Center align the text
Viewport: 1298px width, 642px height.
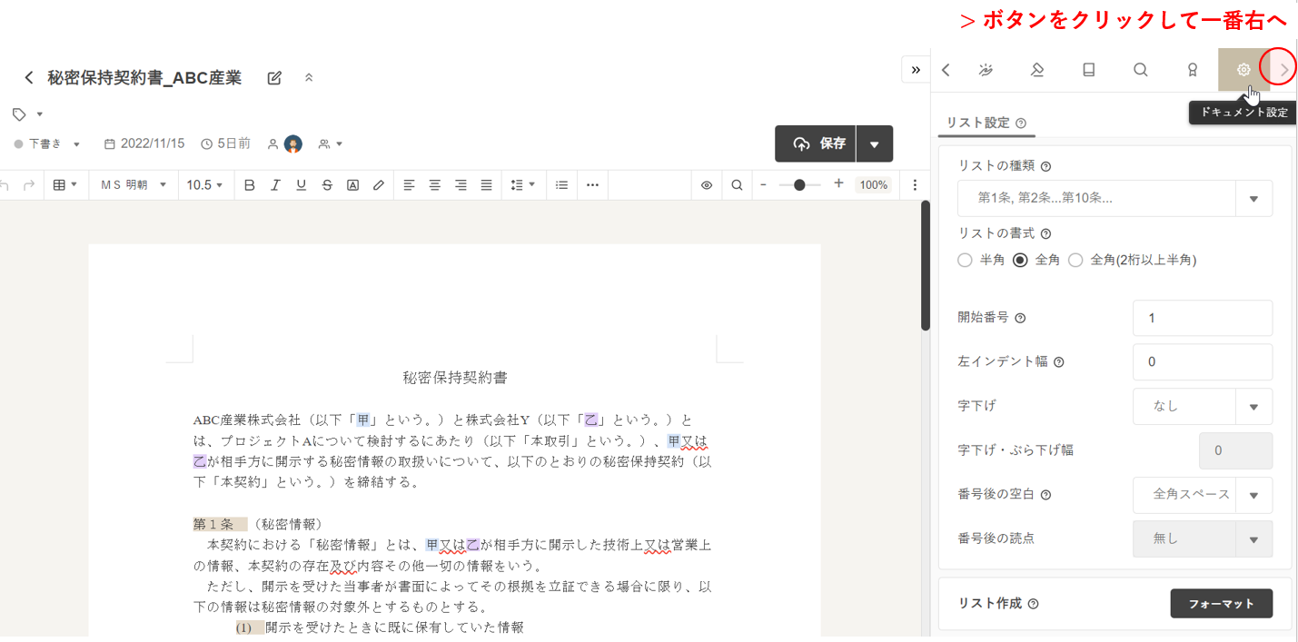pos(435,185)
